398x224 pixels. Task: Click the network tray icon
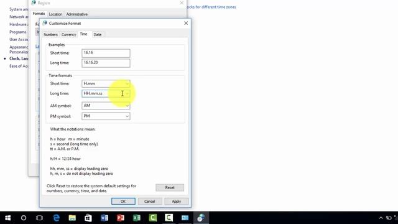click(389, 218)
